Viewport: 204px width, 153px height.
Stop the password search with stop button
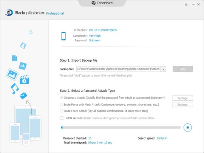point(188,127)
